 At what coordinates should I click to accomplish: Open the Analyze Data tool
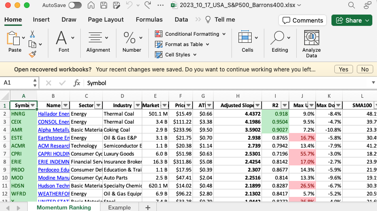coord(311,44)
